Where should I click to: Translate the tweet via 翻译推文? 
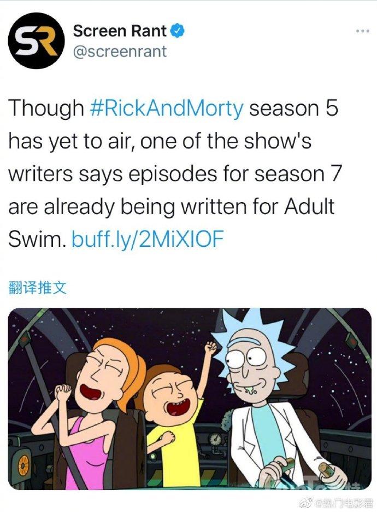(x=38, y=288)
